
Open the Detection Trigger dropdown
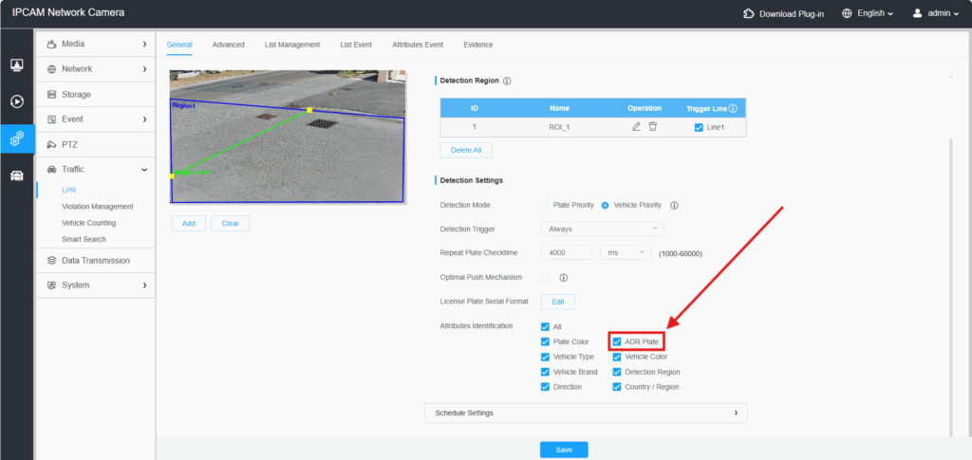click(602, 229)
